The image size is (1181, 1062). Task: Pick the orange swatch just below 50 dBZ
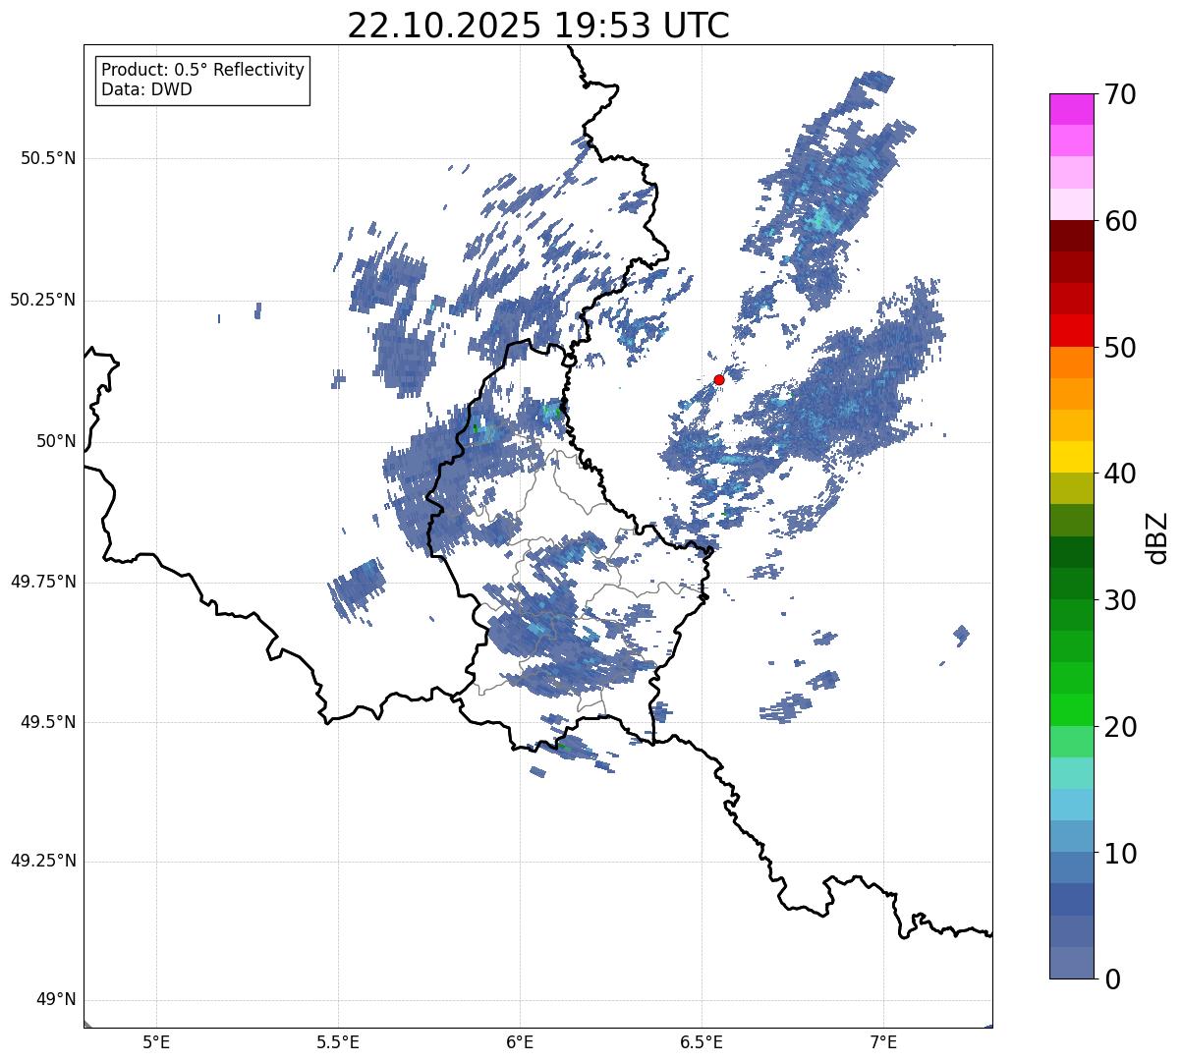[x=1072, y=363]
